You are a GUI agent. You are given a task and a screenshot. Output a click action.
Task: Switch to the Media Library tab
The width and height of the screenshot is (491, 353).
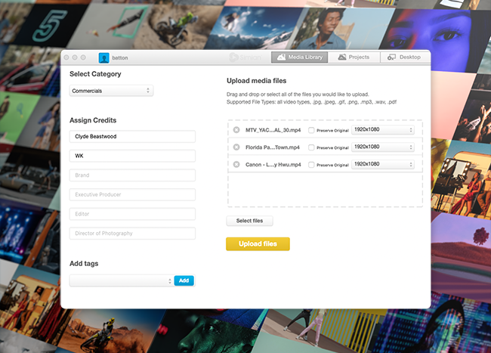tap(300, 57)
